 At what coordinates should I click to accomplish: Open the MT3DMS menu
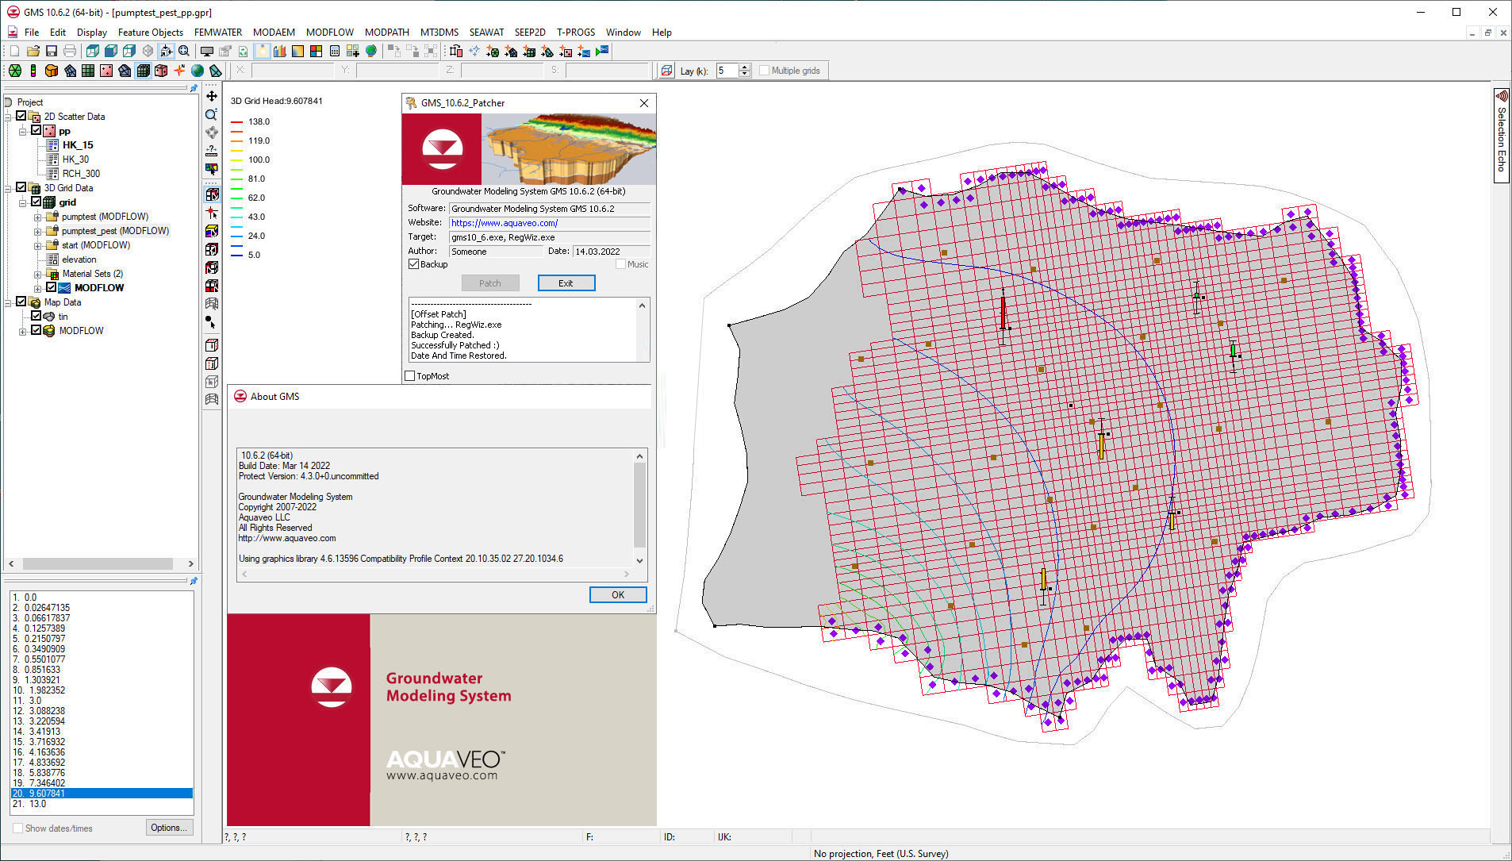click(439, 33)
